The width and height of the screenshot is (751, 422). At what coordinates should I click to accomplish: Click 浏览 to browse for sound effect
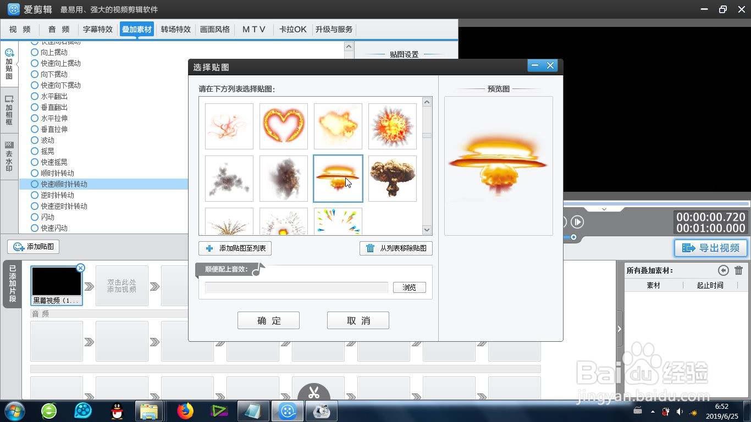click(410, 287)
